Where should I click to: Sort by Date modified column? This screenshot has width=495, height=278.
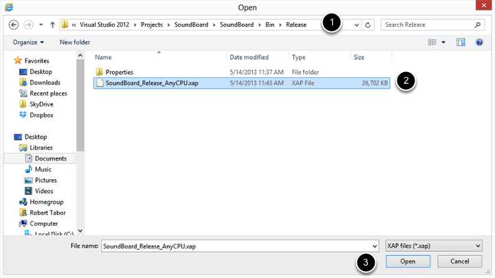(x=249, y=58)
